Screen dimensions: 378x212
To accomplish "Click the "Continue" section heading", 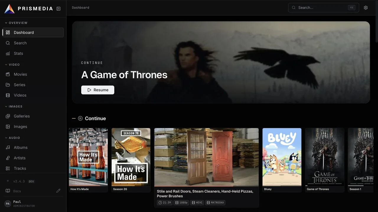I will (95, 118).
